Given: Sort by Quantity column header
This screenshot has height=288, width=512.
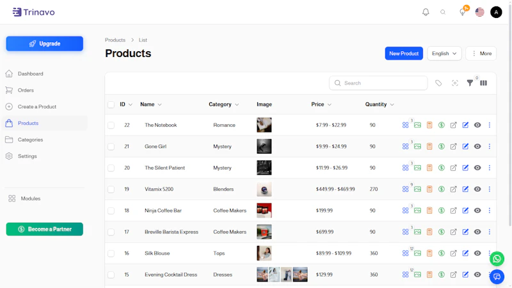Looking at the screenshot, I should (380, 104).
